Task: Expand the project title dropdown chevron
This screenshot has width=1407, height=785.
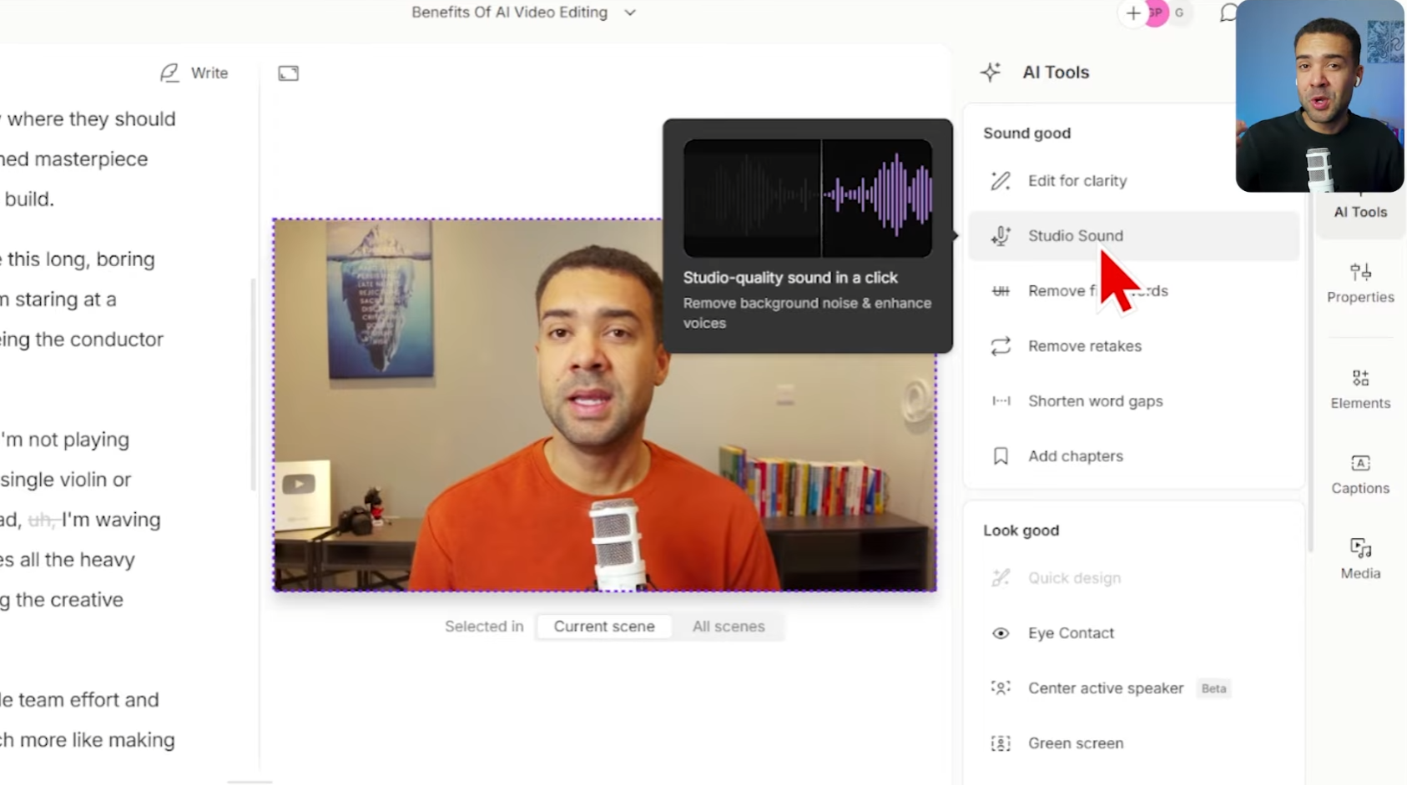Action: pos(630,13)
